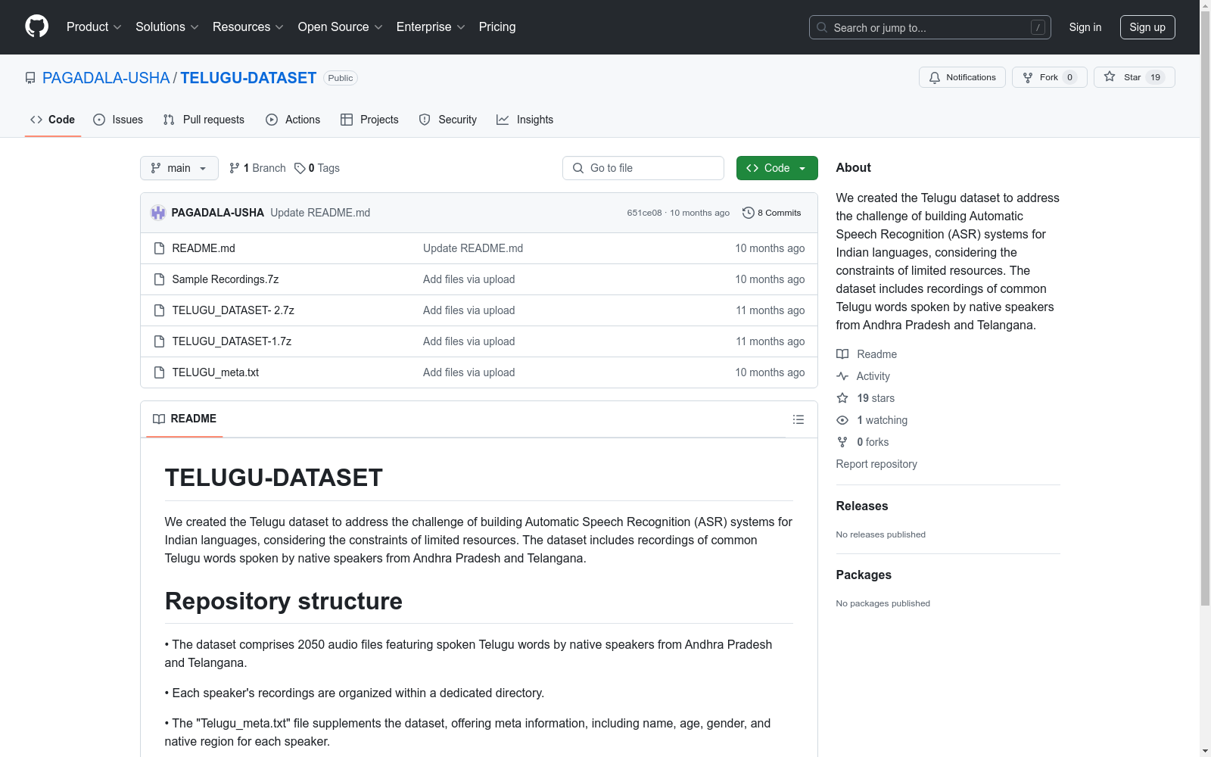This screenshot has height=757, width=1211.
Task: View the 8 Commits history
Action: 772,213
